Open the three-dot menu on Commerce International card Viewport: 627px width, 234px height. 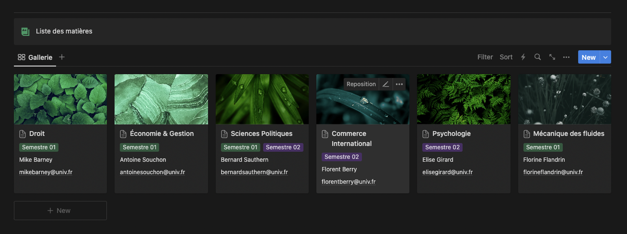coord(399,84)
